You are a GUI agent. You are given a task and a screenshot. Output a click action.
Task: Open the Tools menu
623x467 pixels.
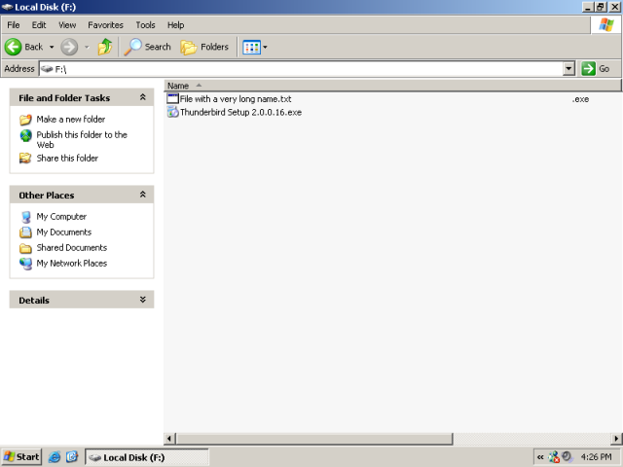(145, 25)
